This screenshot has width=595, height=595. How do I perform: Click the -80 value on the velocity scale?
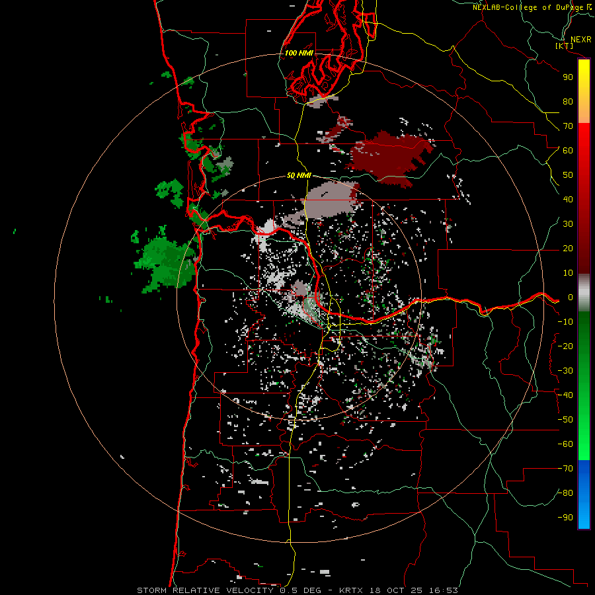[565, 493]
